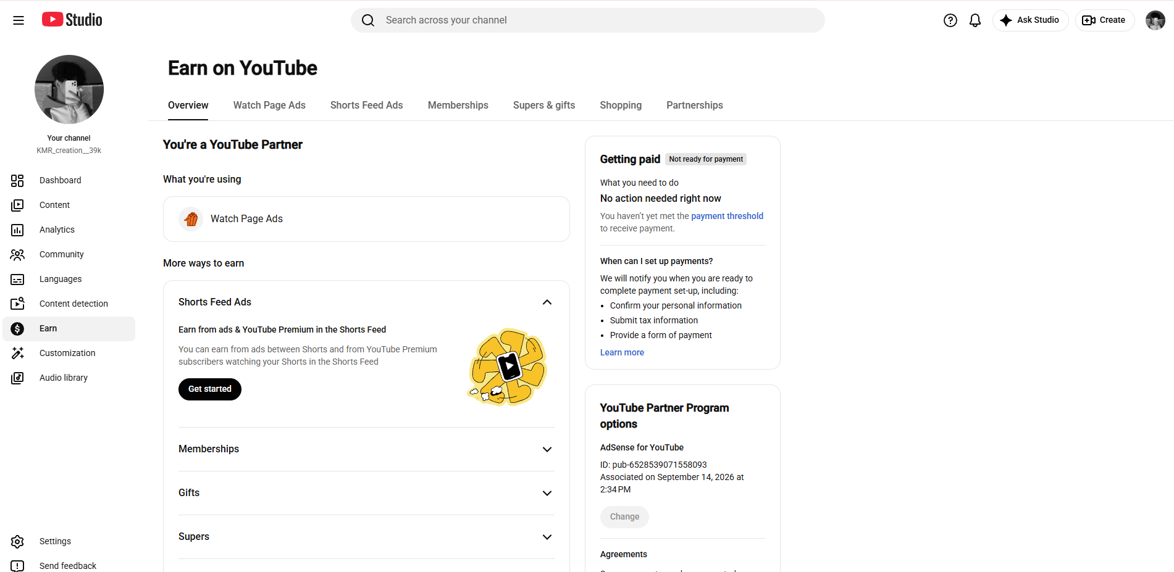Open the account avatar menu
Viewport: 1174px width, 572px height.
[x=1155, y=20]
